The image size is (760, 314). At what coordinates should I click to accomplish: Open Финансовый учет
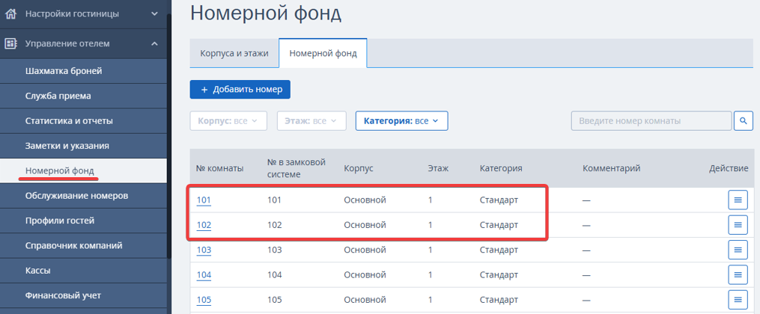(x=83, y=295)
